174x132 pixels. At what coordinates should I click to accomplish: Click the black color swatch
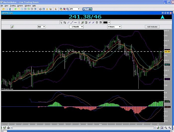pos(105,23)
